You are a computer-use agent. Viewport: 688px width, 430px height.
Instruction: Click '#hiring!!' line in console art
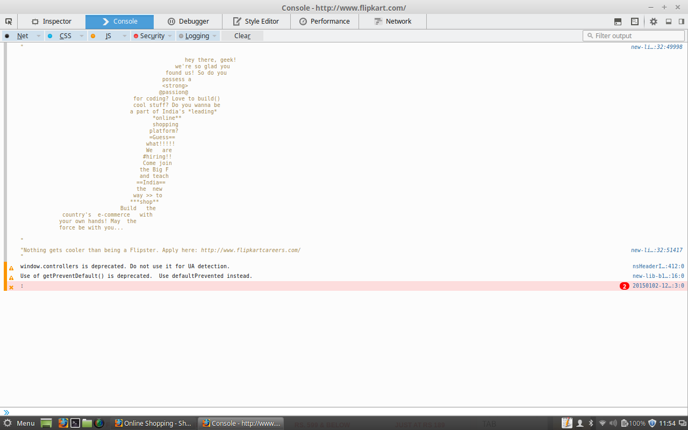pos(157,156)
